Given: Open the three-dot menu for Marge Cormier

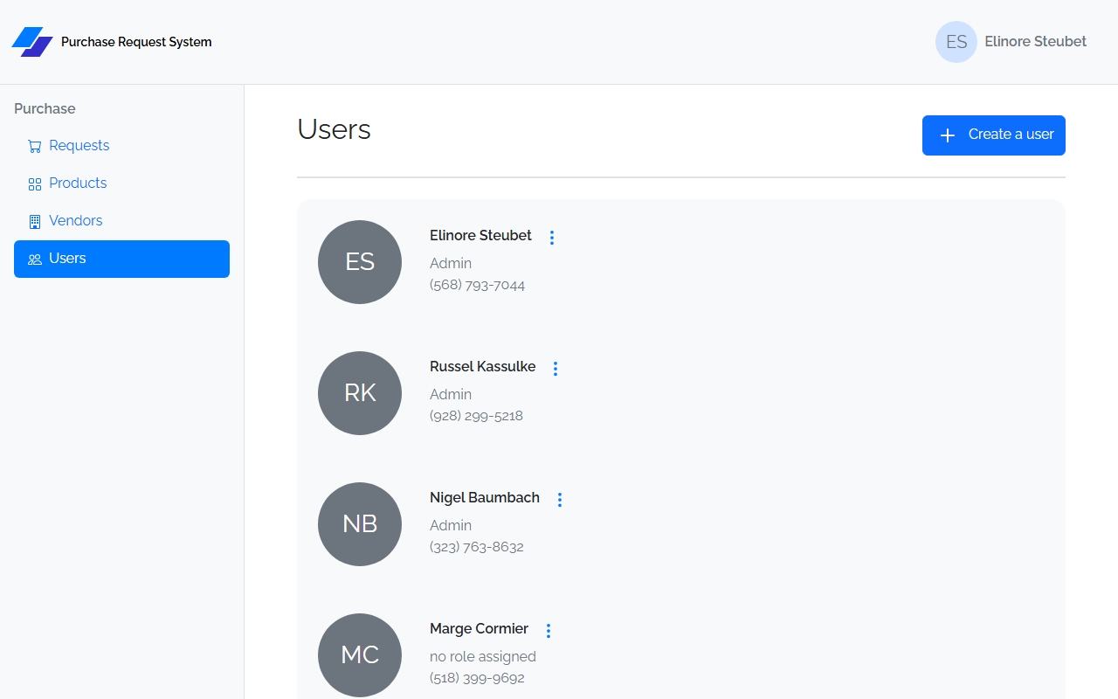Looking at the screenshot, I should [x=549, y=630].
